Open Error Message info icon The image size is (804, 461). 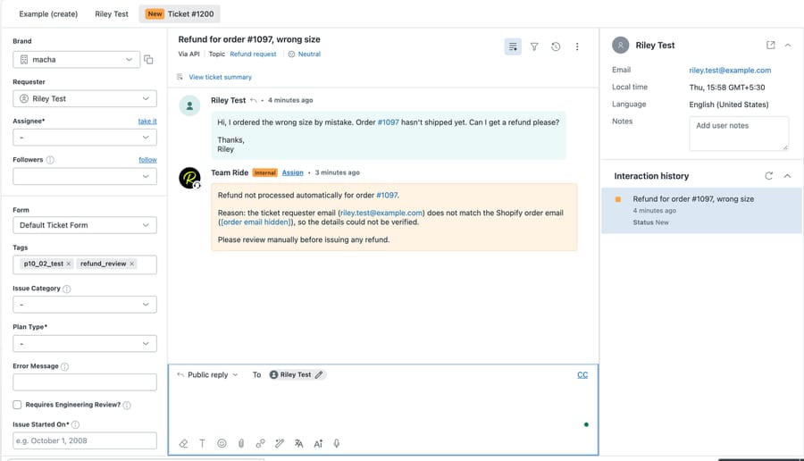[x=64, y=366]
